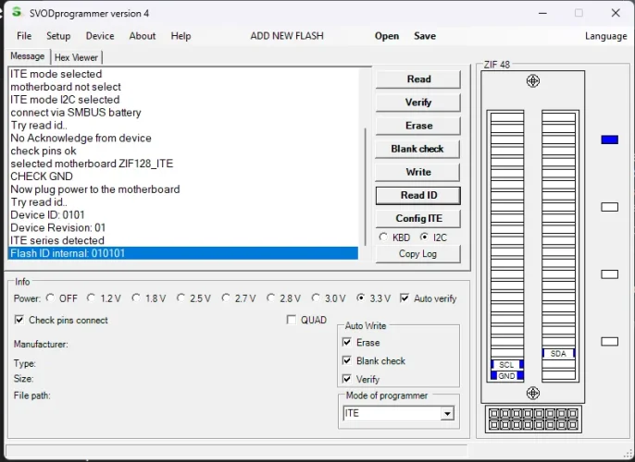The width and height of the screenshot is (635, 462).
Task: Click ADD NEW FLASH menu item
Action: pyautogui.click(x=287, y=36)
